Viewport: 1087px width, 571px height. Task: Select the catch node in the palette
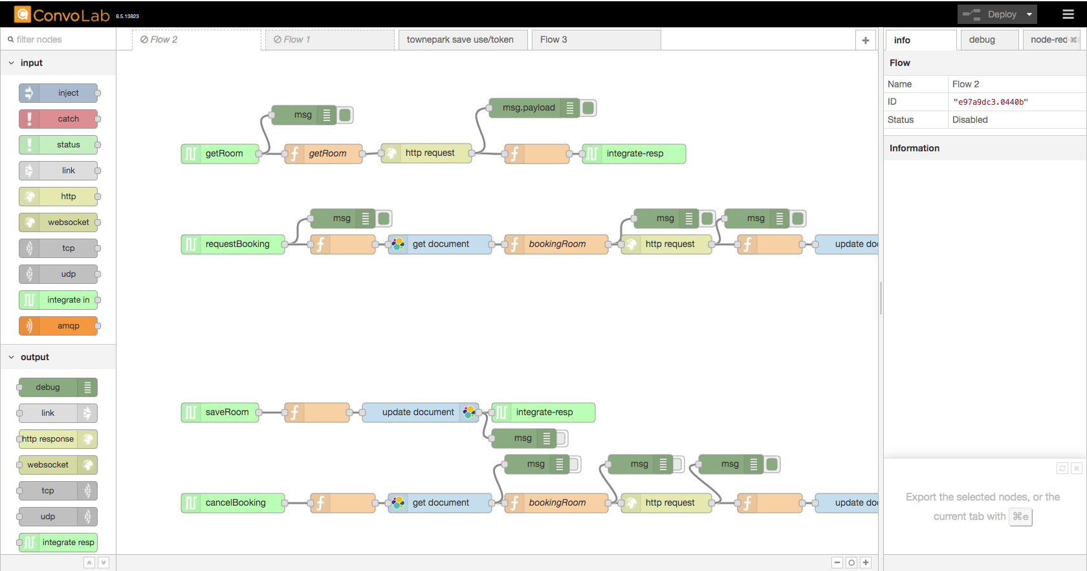pos(58,119)
